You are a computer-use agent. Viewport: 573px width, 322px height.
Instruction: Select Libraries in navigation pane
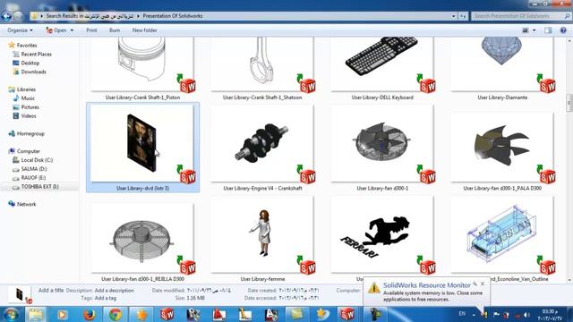[x=26, y=89]
